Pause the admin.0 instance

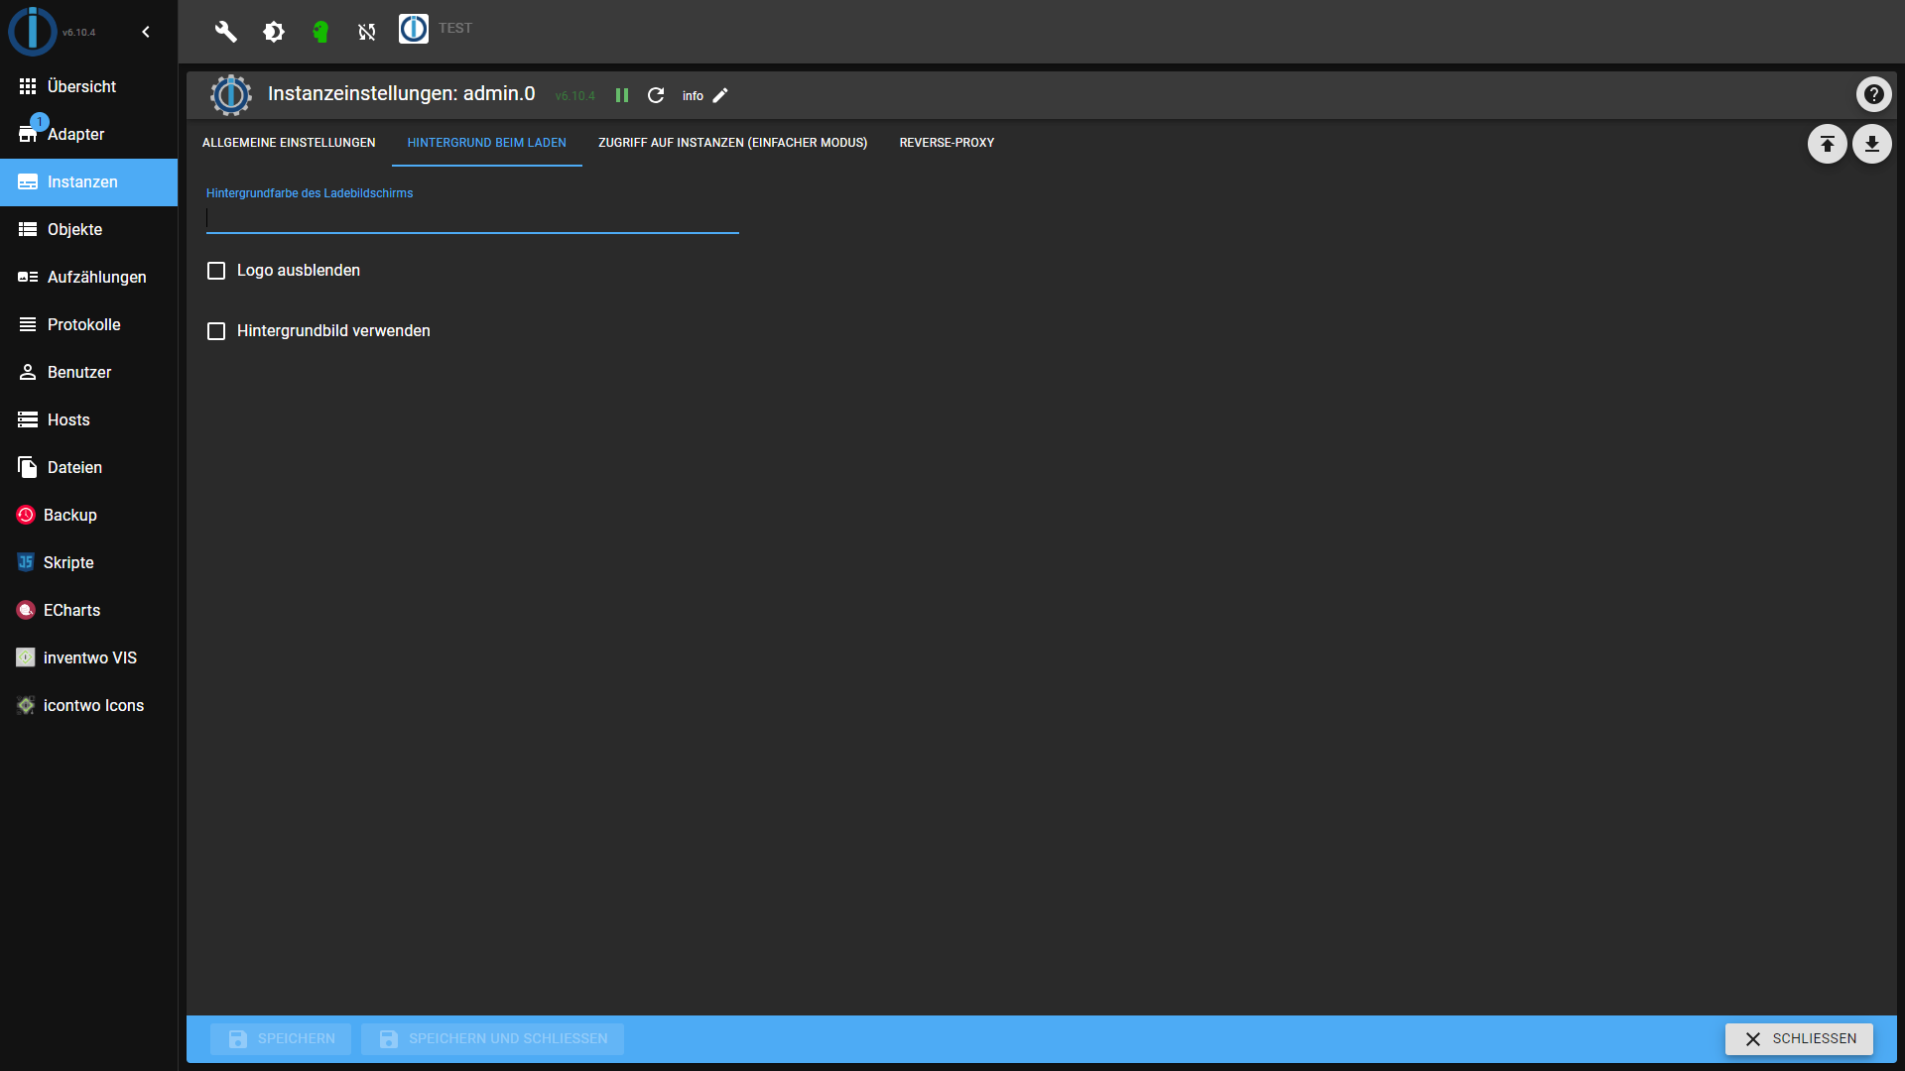(622, 95)
